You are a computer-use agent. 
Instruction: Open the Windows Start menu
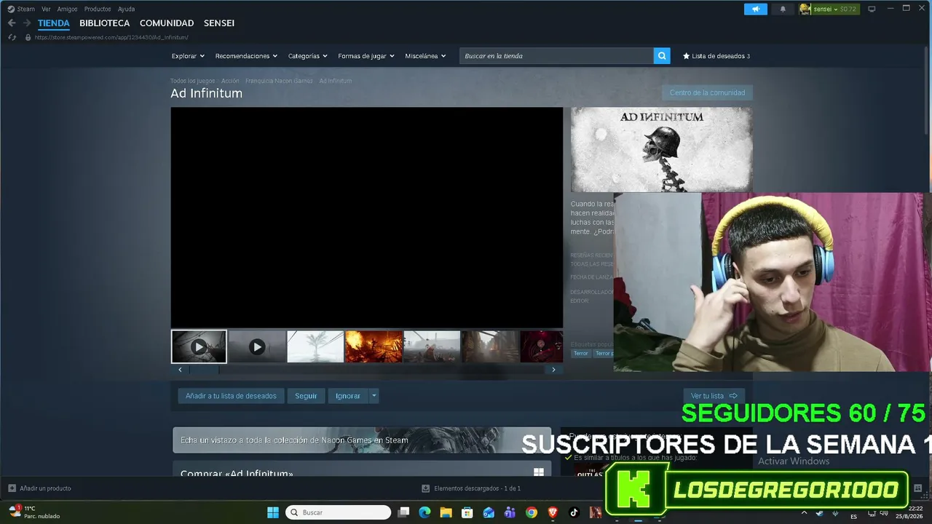point(273,512)
